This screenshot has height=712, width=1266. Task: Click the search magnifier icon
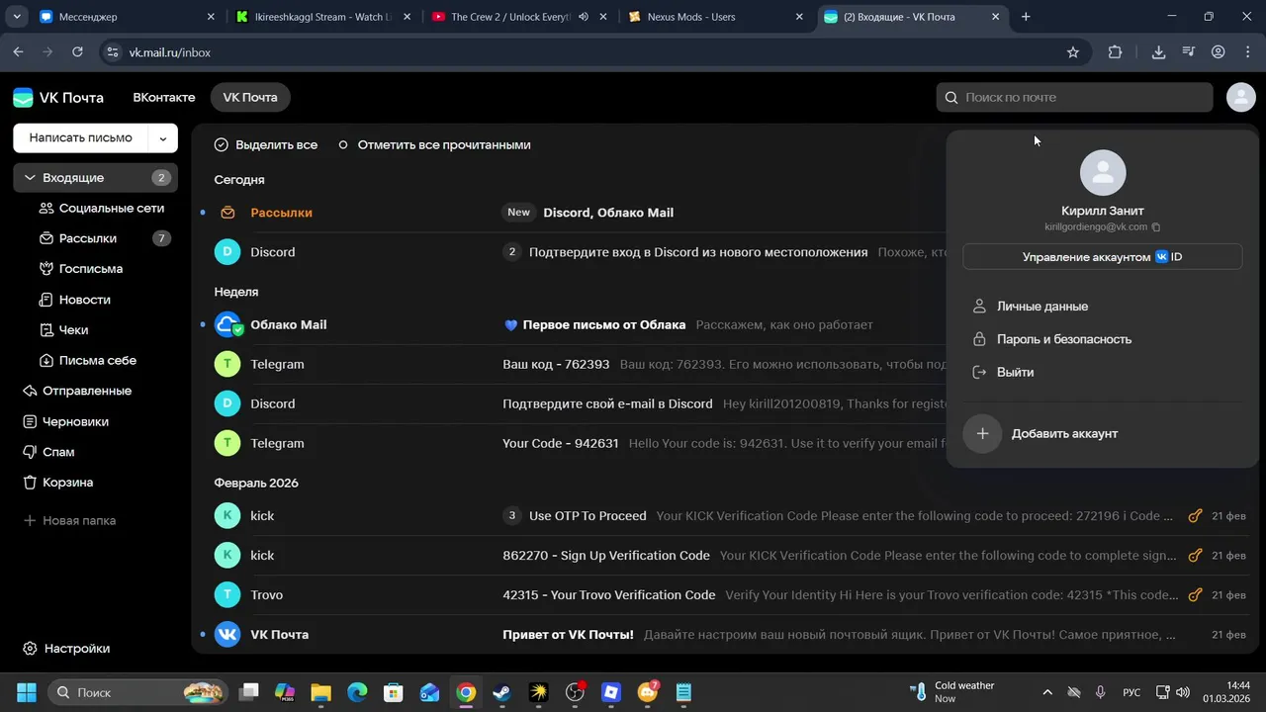click(951, 97)
